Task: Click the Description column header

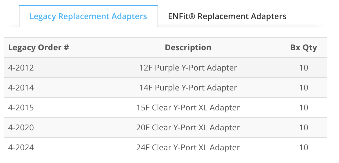Action: (188, 48)
